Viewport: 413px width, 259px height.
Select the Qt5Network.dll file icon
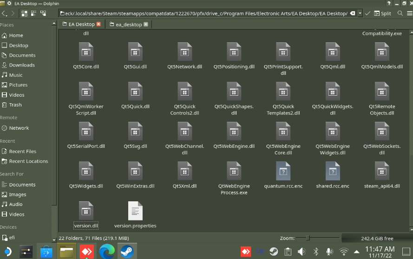(184, 52)
